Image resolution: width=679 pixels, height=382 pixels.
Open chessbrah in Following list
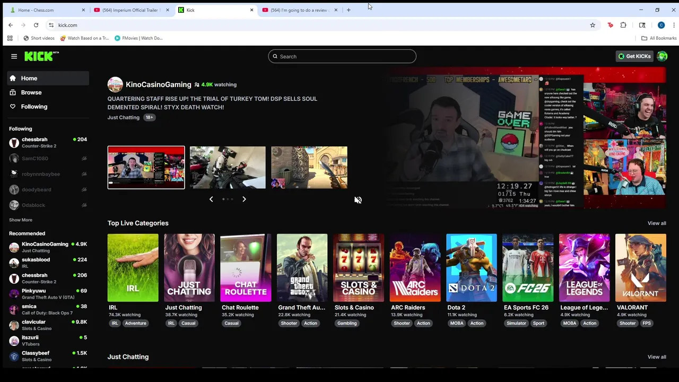point(48,143)
